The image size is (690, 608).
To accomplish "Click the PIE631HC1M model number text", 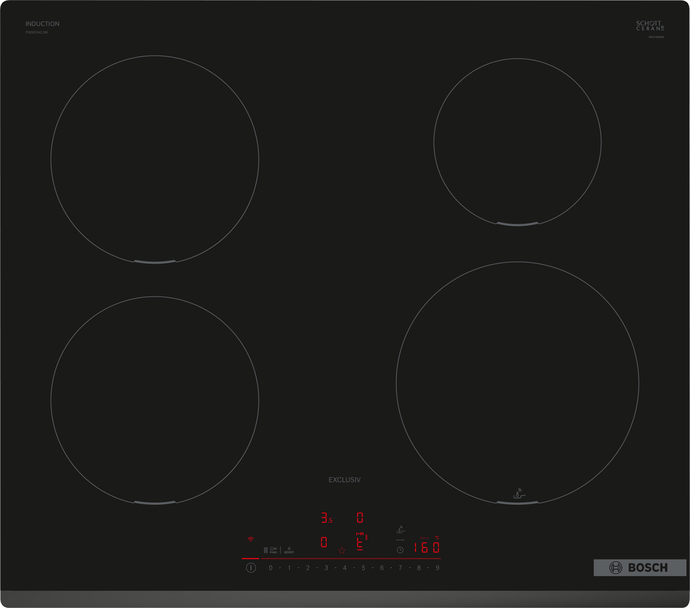I will pos(36,33).
